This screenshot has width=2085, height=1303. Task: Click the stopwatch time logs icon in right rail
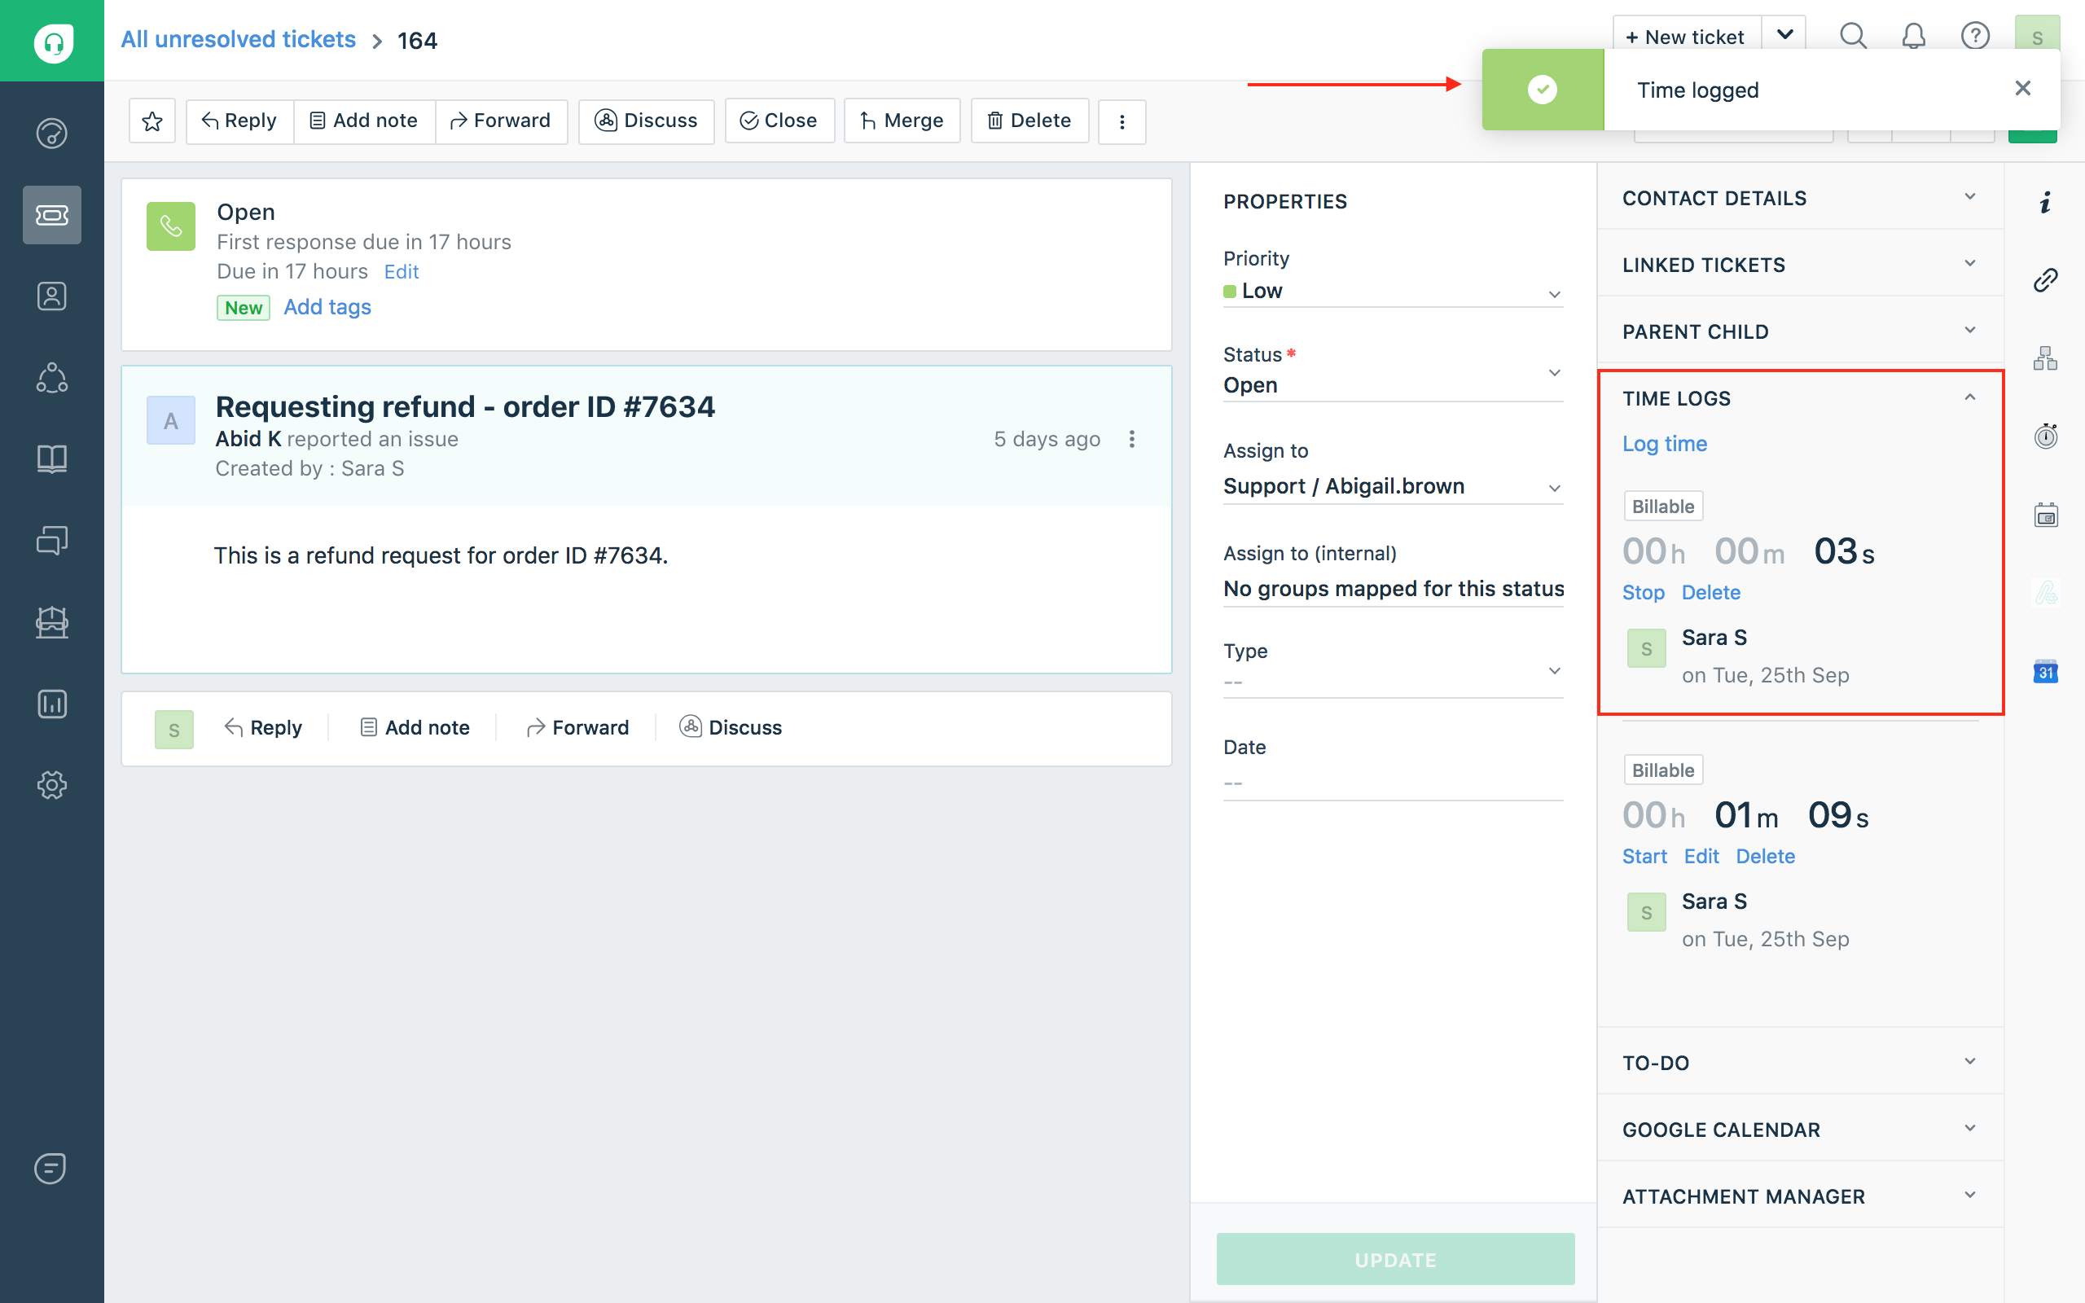(x=2045, y=436)
